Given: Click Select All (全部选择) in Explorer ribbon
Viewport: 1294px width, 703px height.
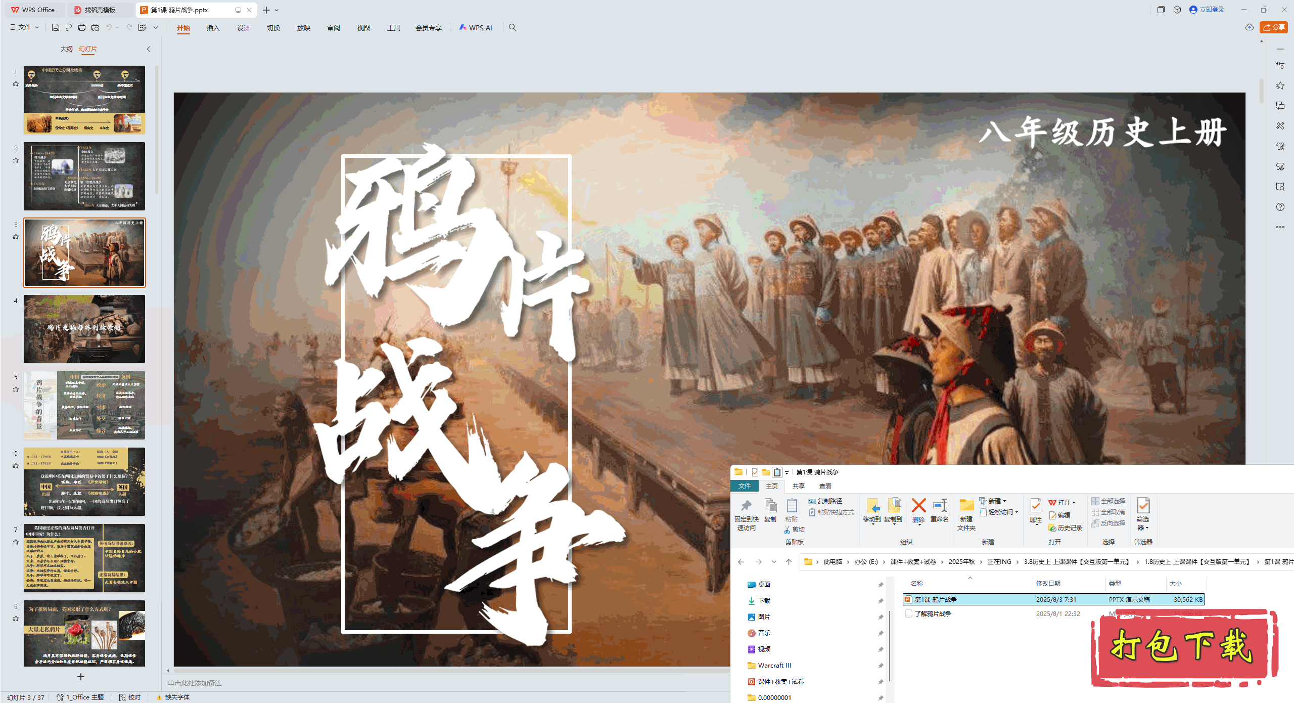Looking at the screenshot, I should (x=1108, y=501).
